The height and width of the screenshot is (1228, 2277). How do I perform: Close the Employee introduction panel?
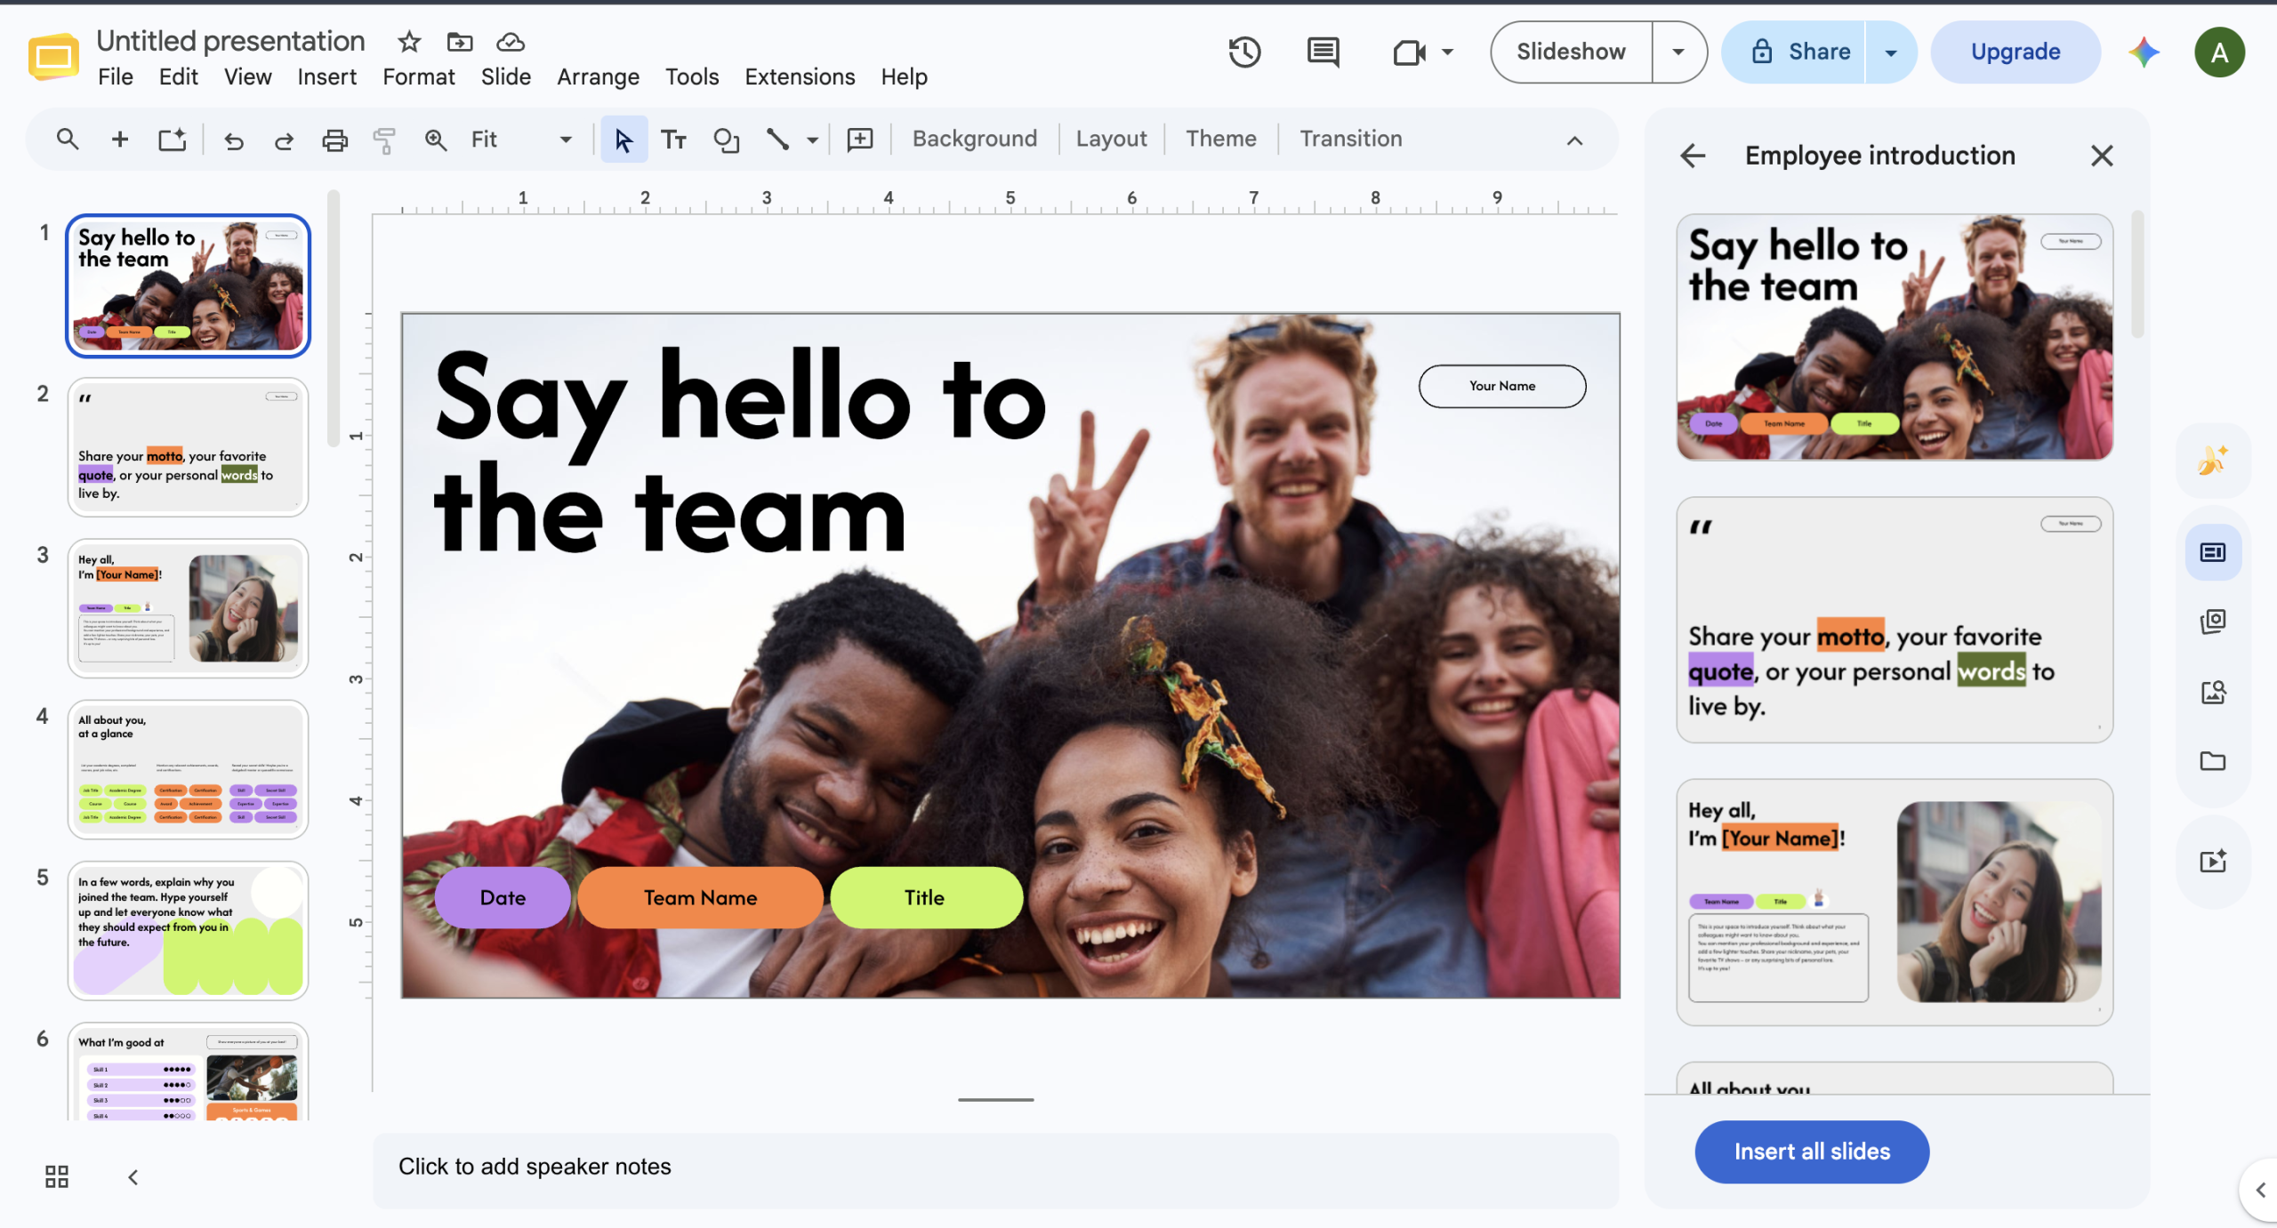pyautogui.click(x=2102, y=156)
